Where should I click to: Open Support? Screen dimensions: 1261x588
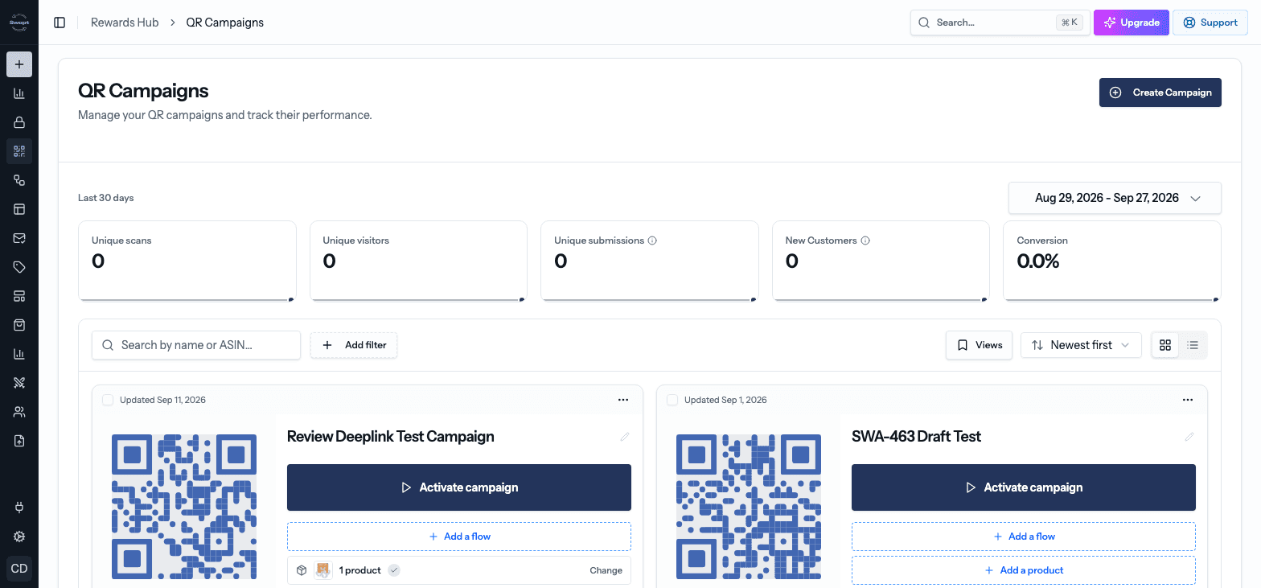[1210, 23]
